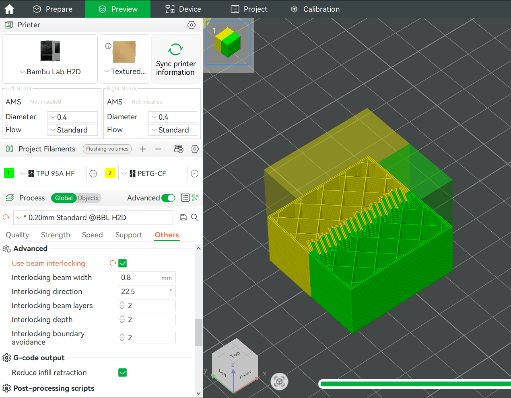Uncheck Use beam interlocking checkbox
511x398 pixels.
click(x=123, y=263)
